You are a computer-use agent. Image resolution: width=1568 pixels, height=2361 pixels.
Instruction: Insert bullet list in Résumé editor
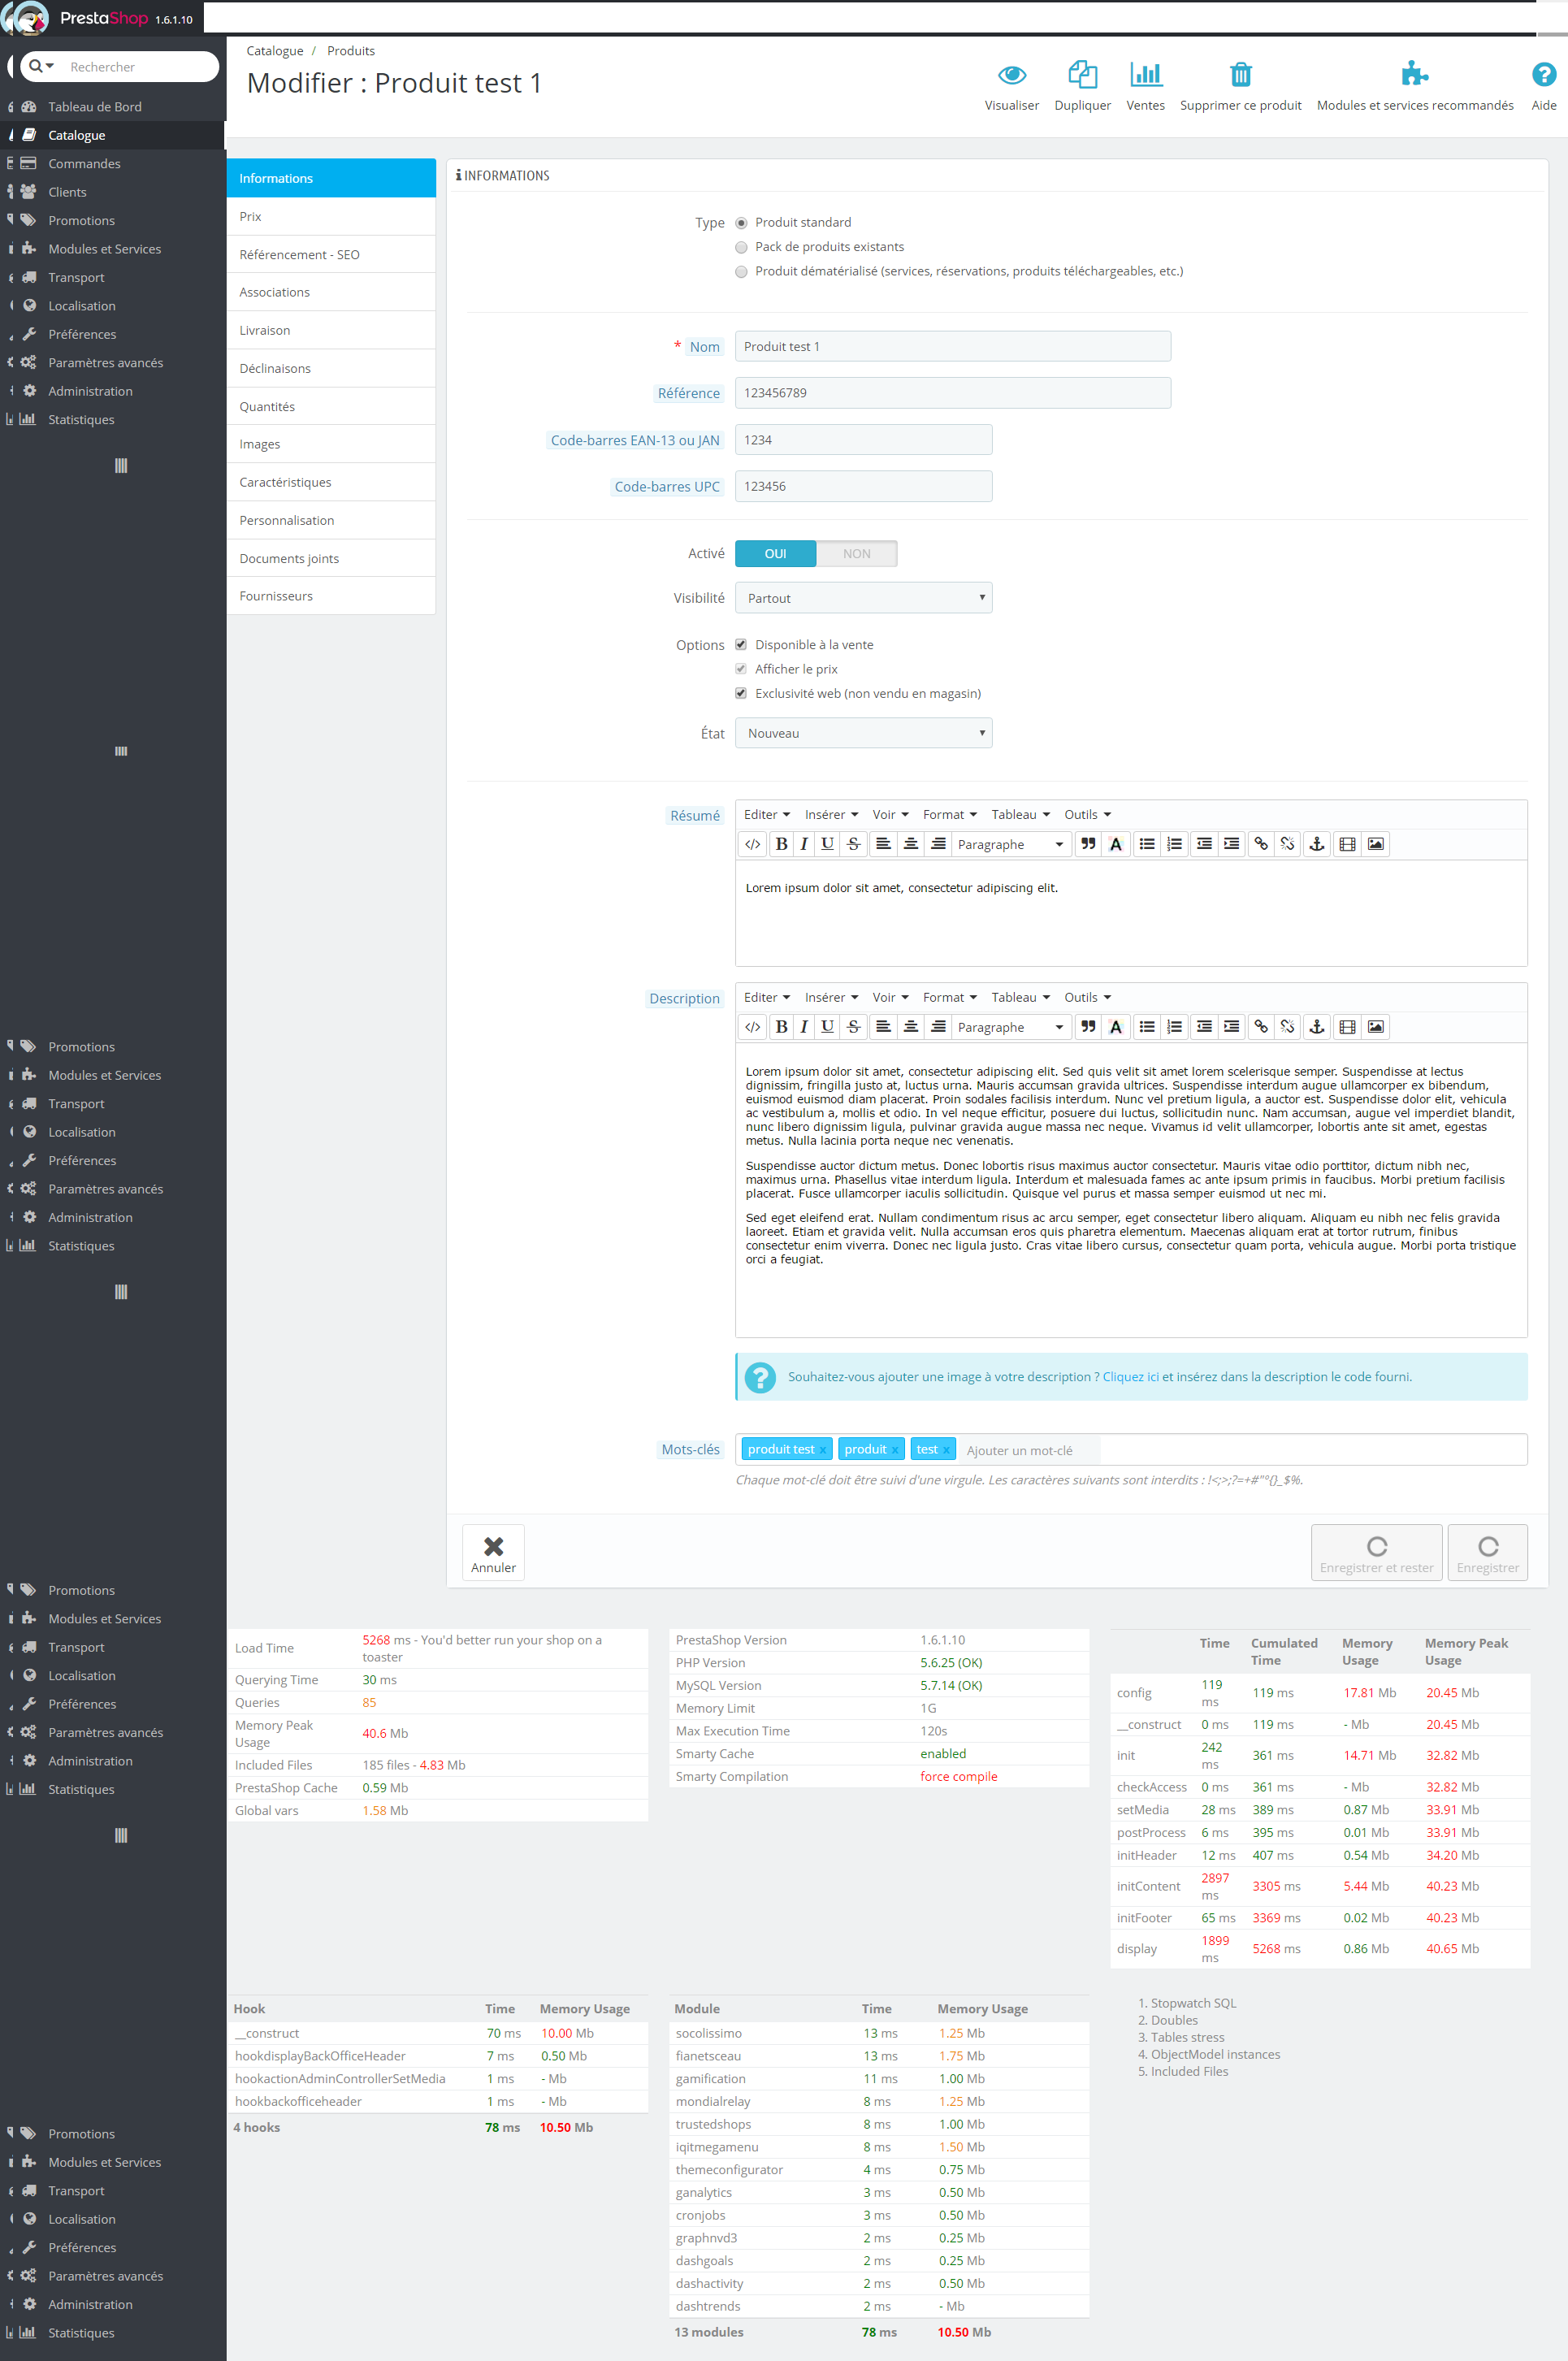[1147, 844]
